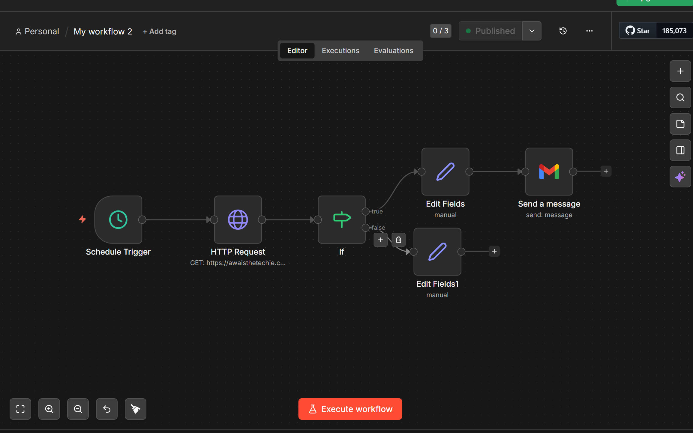Open the Gmail Send a message node
The width and height of the screenshot is (693, 433).
tap(549, 172)
